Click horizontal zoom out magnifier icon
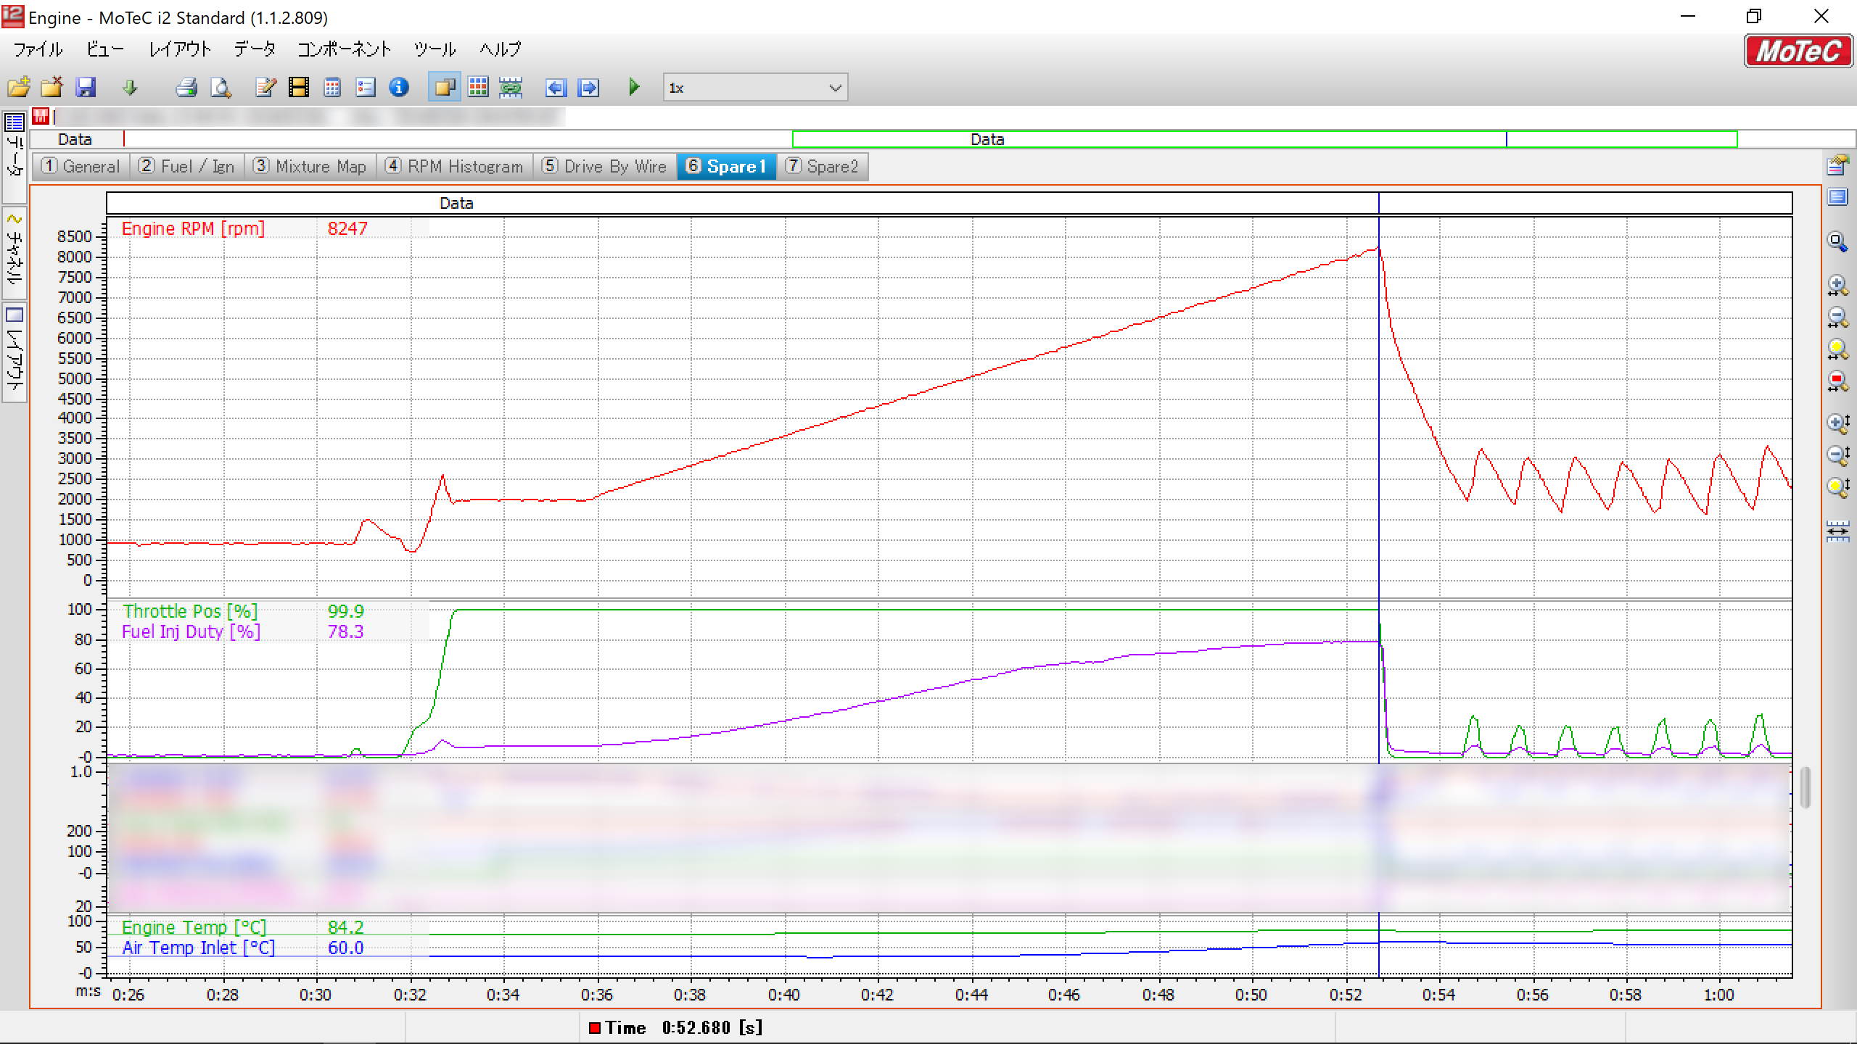This screenshot has height=1044, width=1857. tap(1837, 317)
